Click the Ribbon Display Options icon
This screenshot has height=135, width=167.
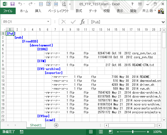(140, 4)
